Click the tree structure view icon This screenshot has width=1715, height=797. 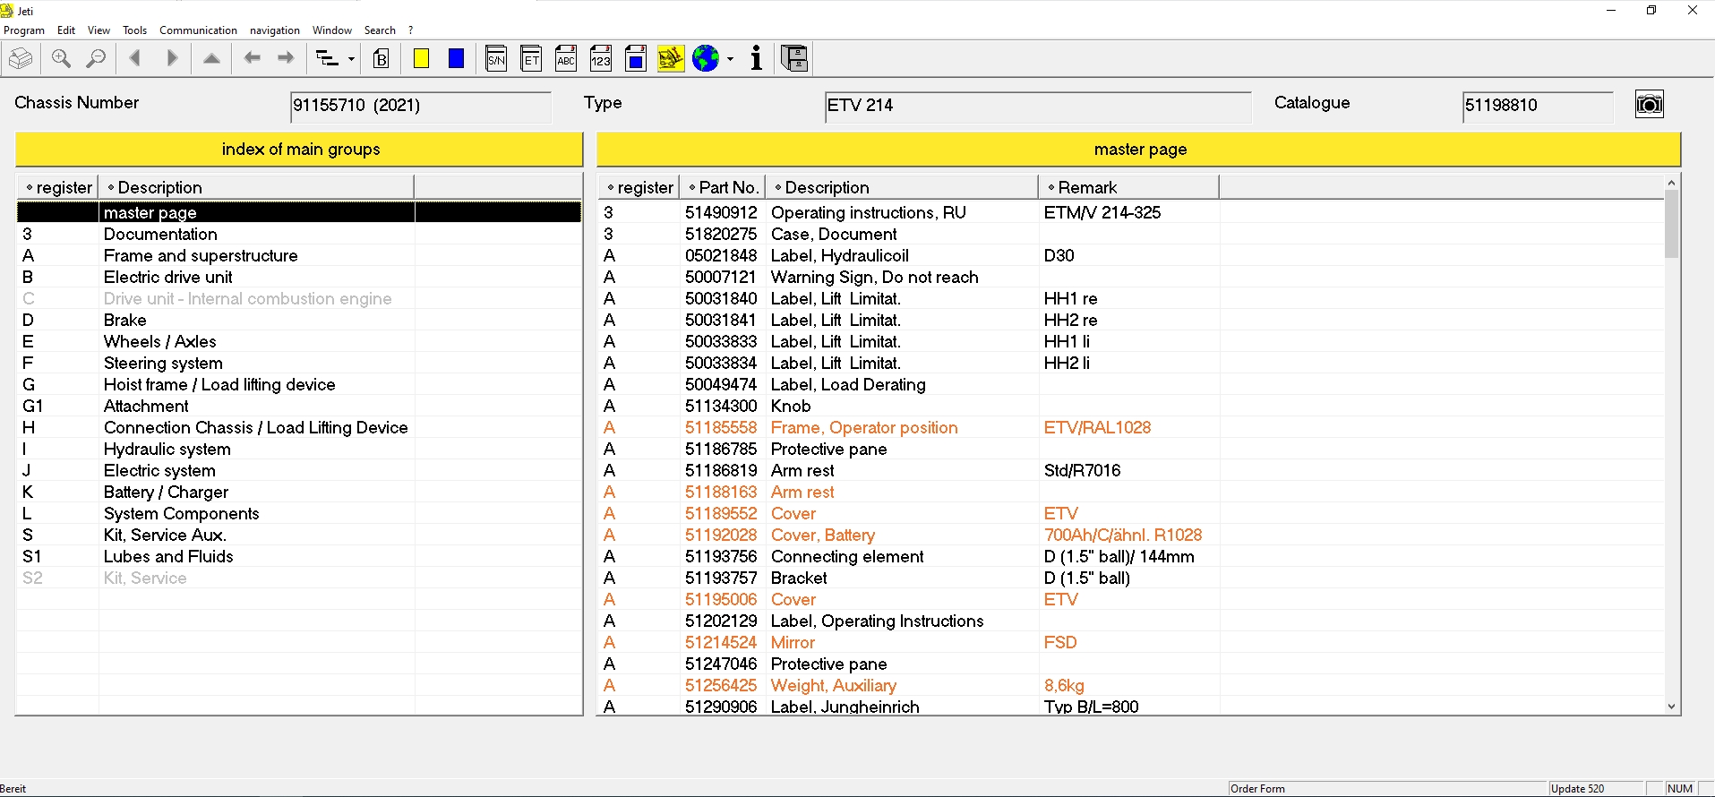pos(327,59)
